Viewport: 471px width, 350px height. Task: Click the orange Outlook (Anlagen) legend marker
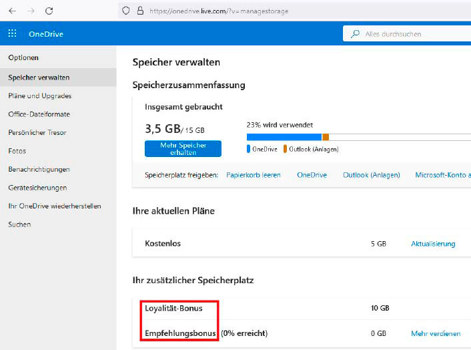pos(285,149)
